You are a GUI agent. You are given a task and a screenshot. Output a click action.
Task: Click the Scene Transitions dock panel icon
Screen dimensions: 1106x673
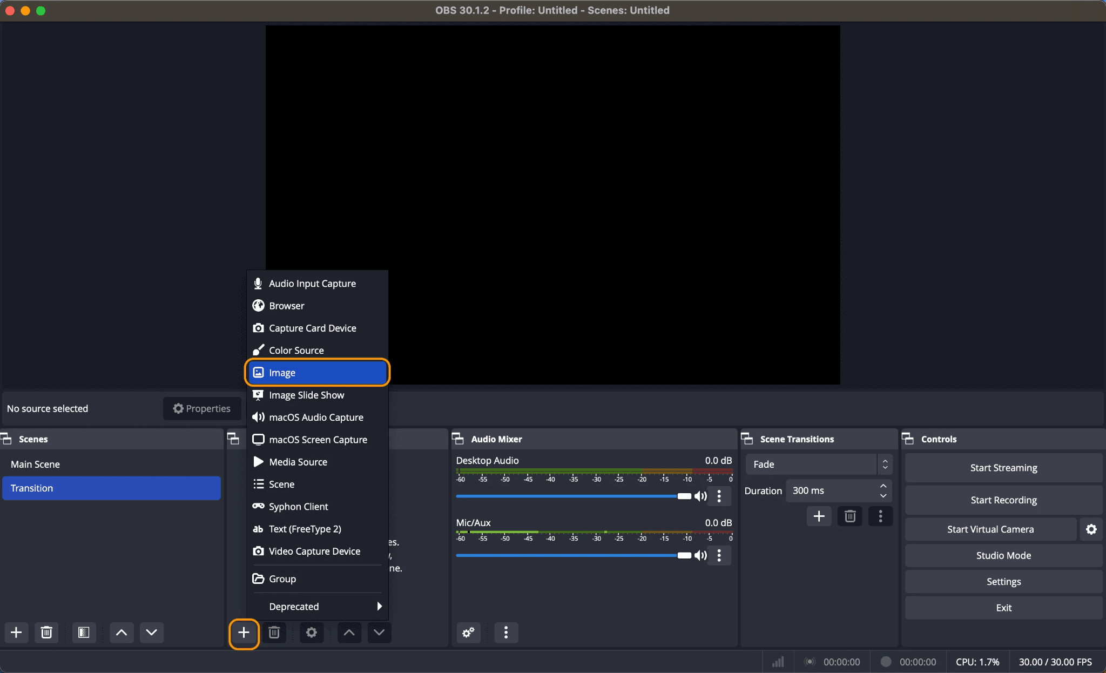pyautogui.click(x=747, y=439)
